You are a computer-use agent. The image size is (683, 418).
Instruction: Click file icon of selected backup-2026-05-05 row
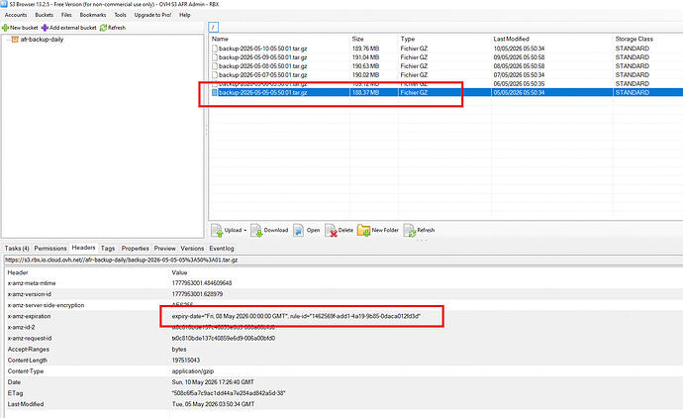click(215, 92)
